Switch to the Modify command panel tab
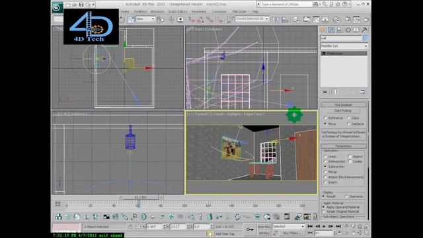423x238 pixels. 330,30
